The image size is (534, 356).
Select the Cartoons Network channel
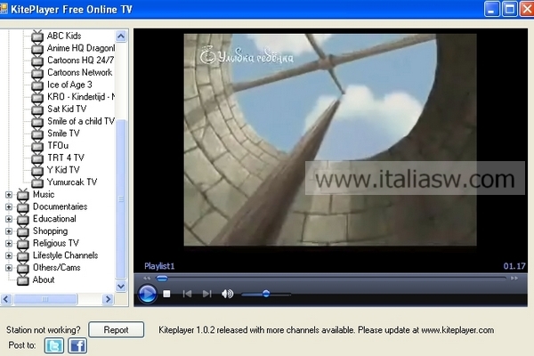click(79, 73)
